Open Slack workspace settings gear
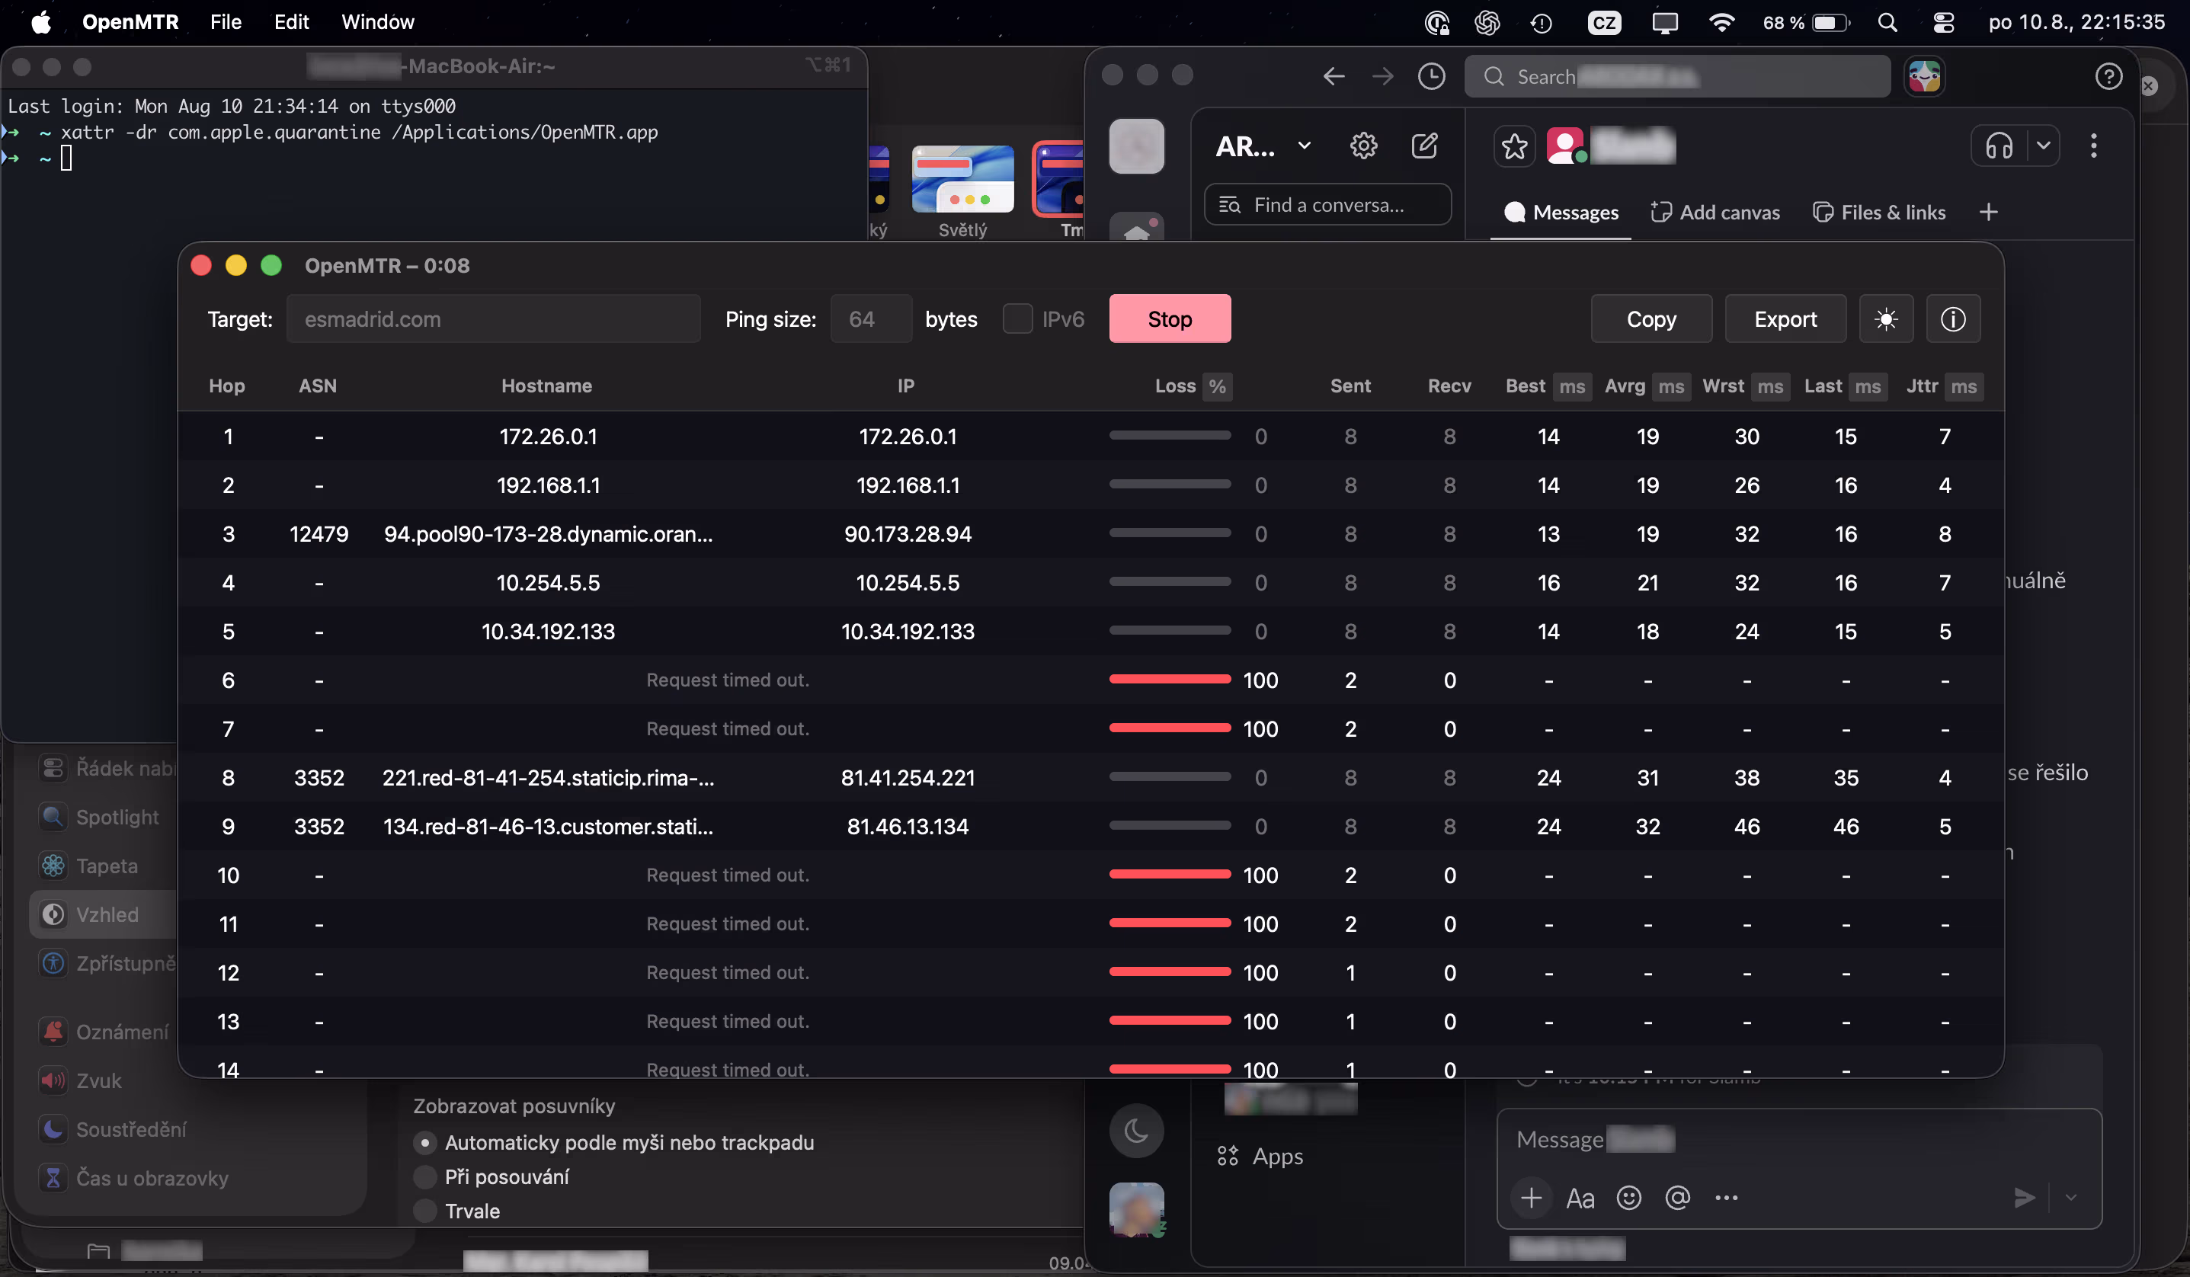This screenshot has width=2190, height=1277. coord(1362,145)
